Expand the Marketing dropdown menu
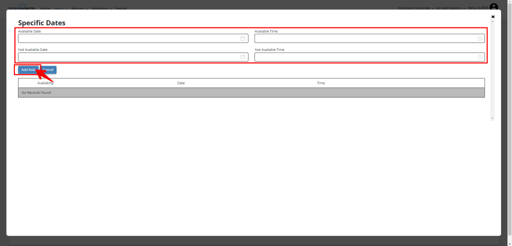Image resolution: width=512 pixels, height=246 pixels. pos(101,8)
